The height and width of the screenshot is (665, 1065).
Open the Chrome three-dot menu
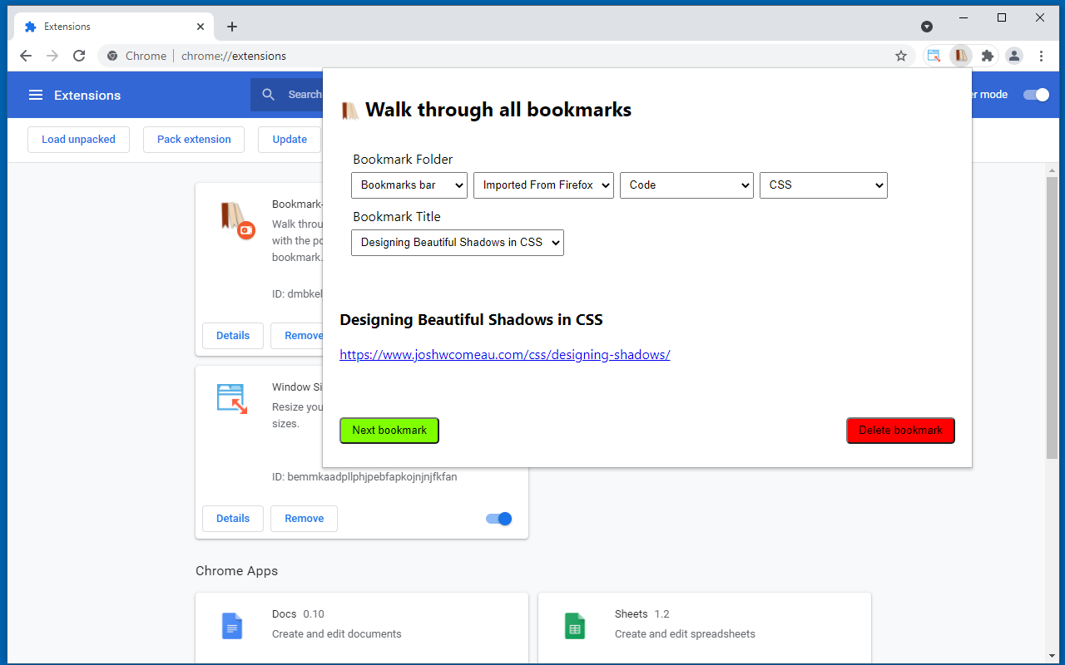(x=1041, y=56)
